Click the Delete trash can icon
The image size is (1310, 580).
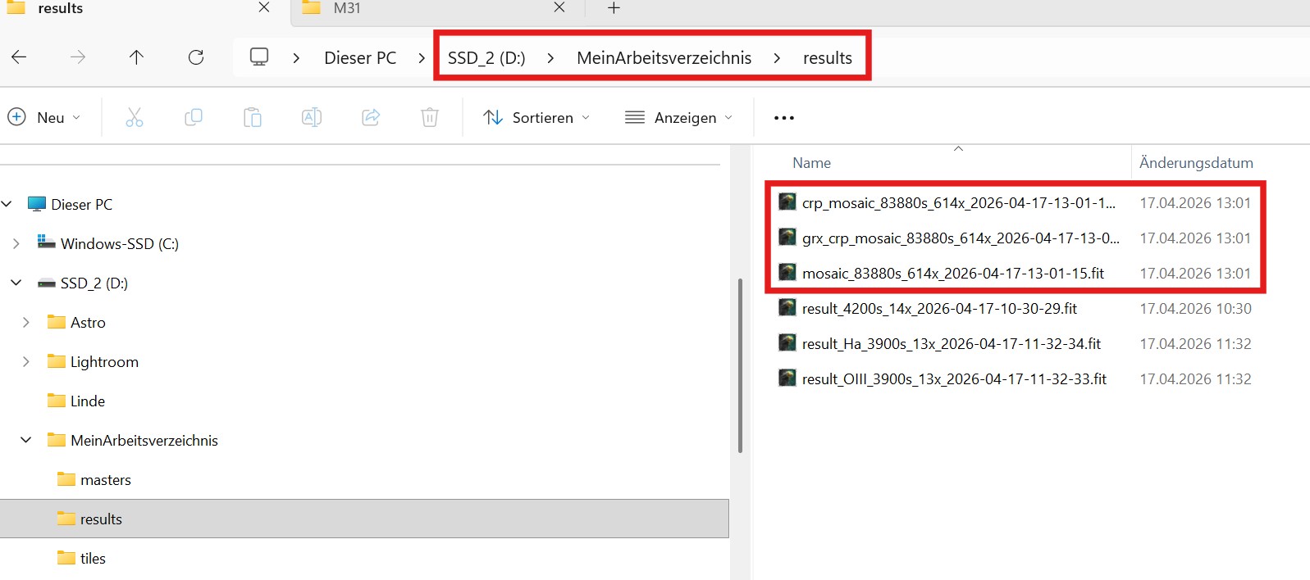(430, 118)
